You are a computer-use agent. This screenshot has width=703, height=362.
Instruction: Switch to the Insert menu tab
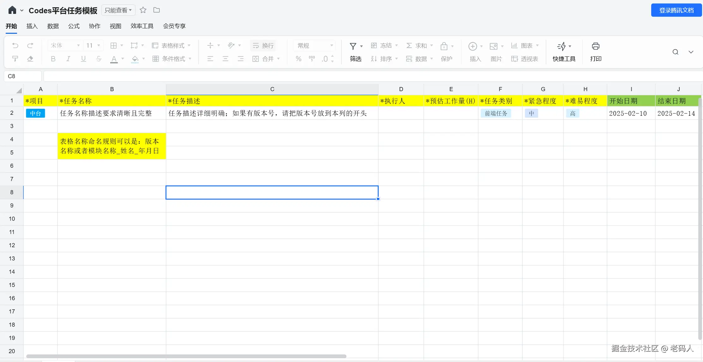point(32,26)
